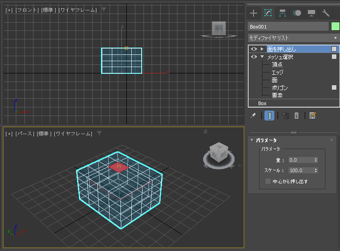Open the front viewport [+] menu
This screenshot has height=251, width=340.
click(9, 10)
